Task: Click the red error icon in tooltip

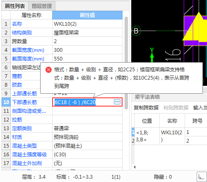Action: point(48,70)
